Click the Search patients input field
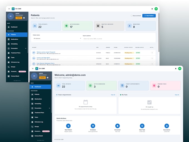This screenshot has height=142, width=189. pos(107,39)
